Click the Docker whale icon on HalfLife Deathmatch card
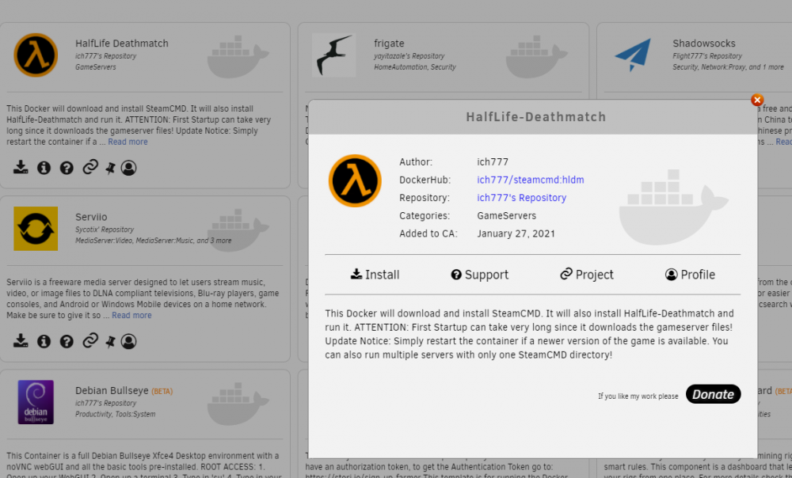Viewport: 792px width, 478px height. (x=238, y=56)
